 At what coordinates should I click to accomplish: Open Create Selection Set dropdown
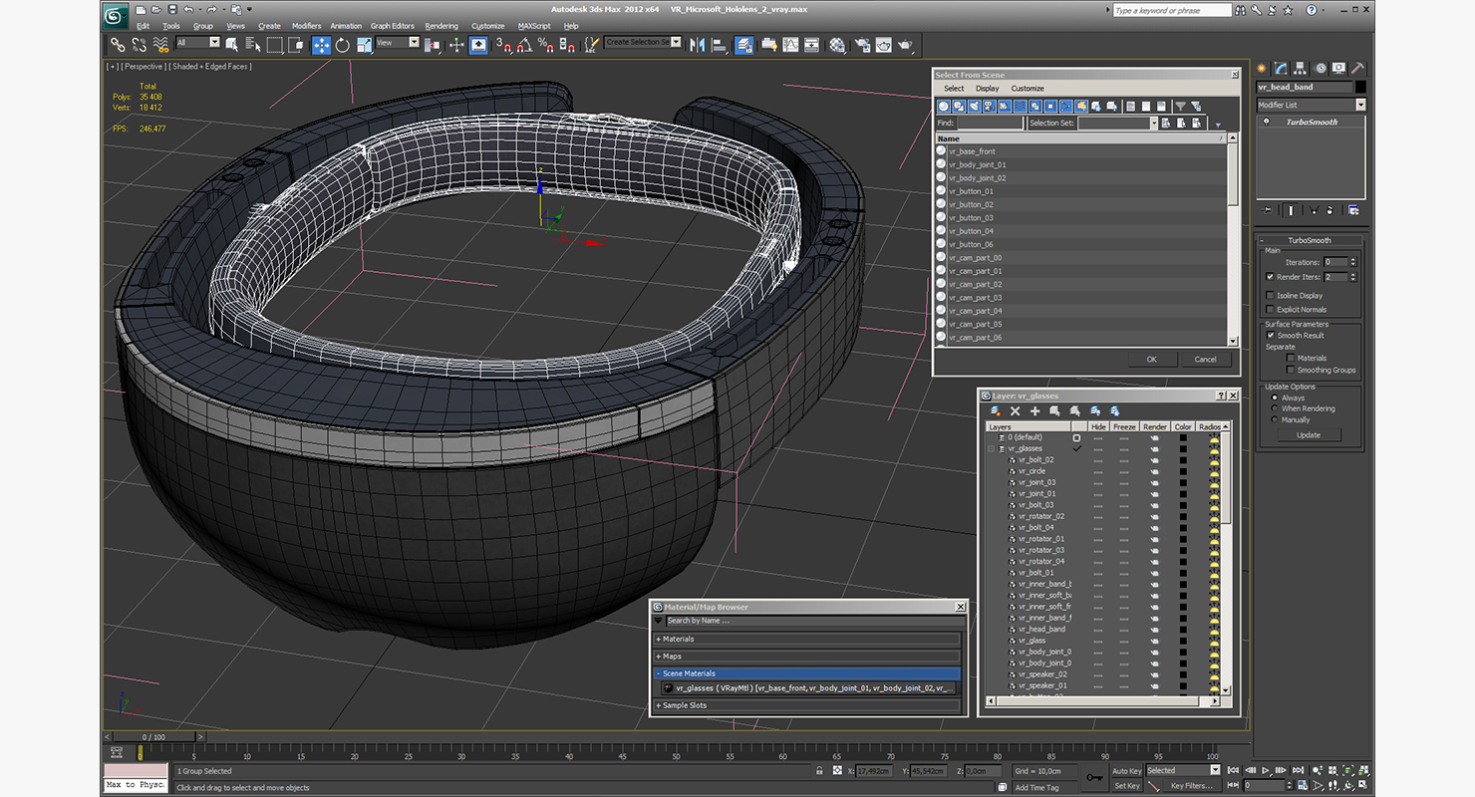tap(643, 43)
